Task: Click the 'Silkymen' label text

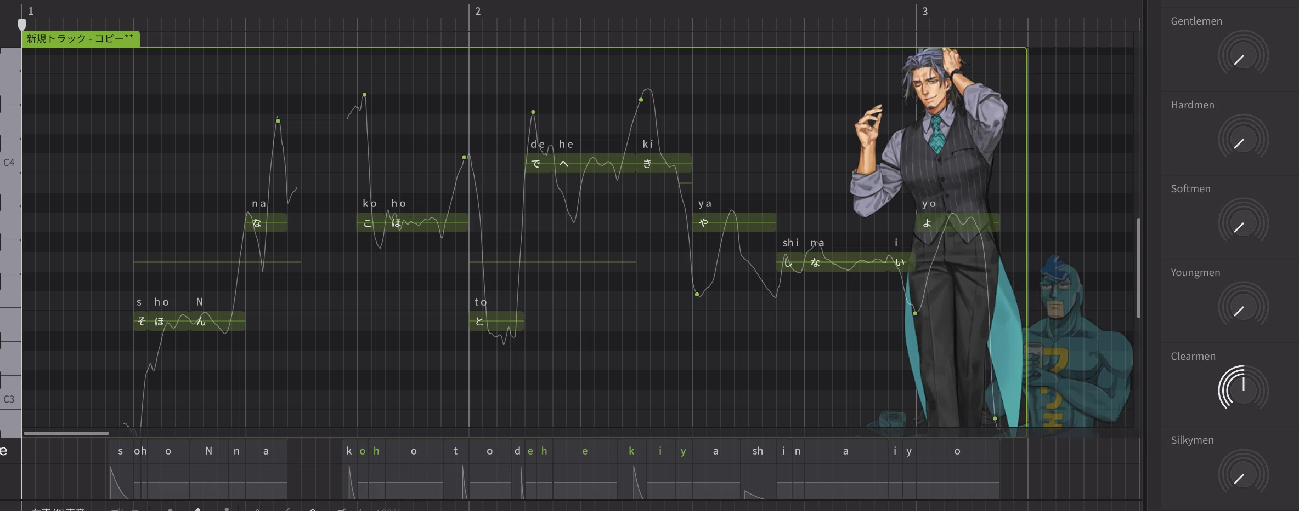Action: [x=1192, y=440]
